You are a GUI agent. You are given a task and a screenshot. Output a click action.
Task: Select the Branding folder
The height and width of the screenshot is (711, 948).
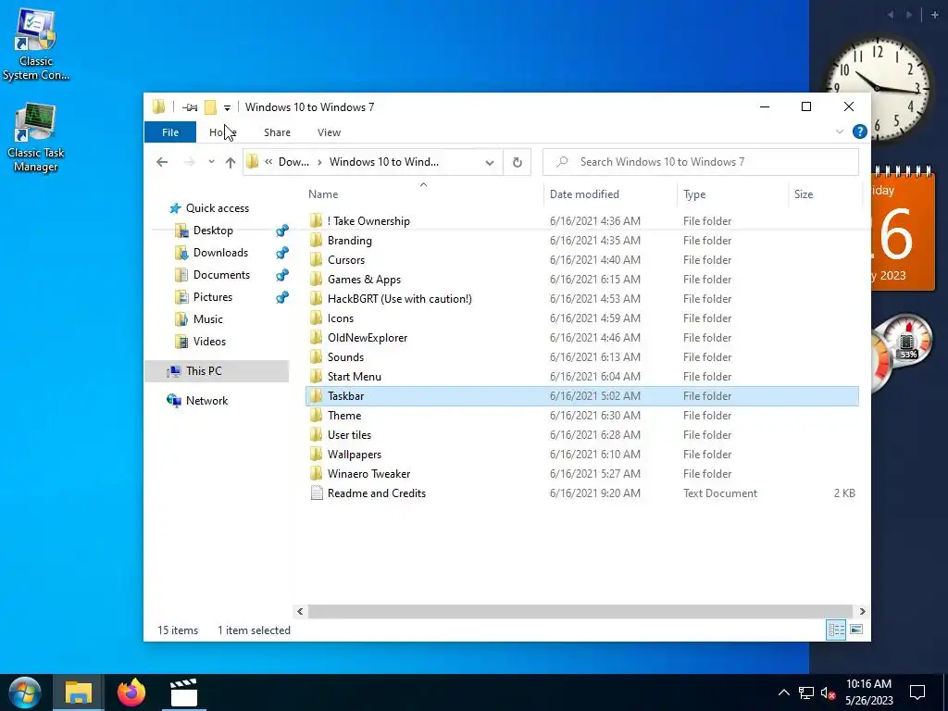point(581,241)
